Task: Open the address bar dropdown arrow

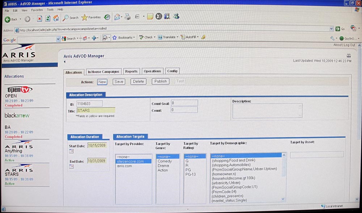Action: tap(331, 29)
